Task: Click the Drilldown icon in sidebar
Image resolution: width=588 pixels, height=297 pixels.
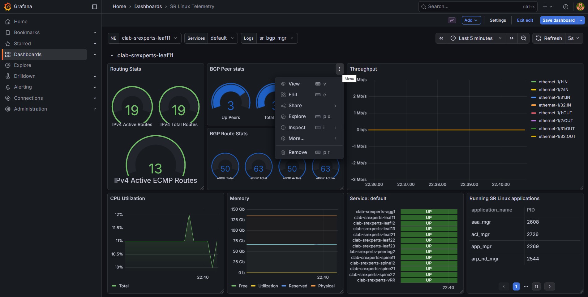Action: [8, 76]
